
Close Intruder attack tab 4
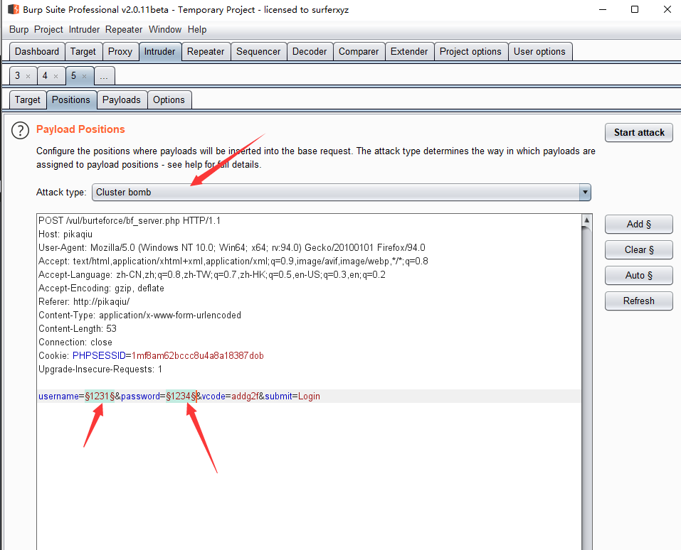[x=56, y=76]
